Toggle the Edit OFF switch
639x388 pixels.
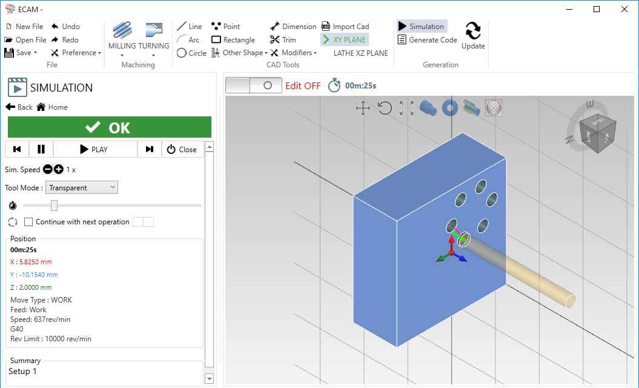[x=253, y=85]
